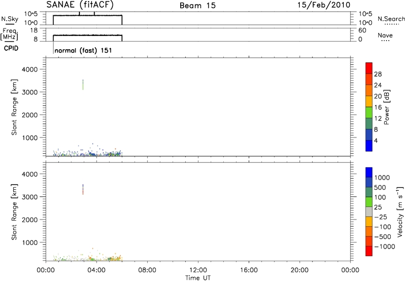This screenshot has height=281, width=405.
Task: Click the 4000 tick in the power panel
Action: [x=30, y=69]
